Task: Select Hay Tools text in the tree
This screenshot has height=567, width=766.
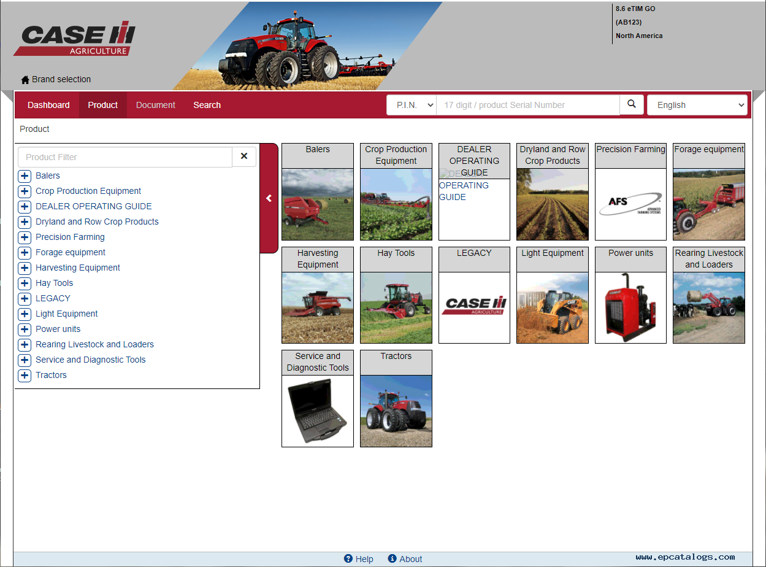Action: coord(54,283)
